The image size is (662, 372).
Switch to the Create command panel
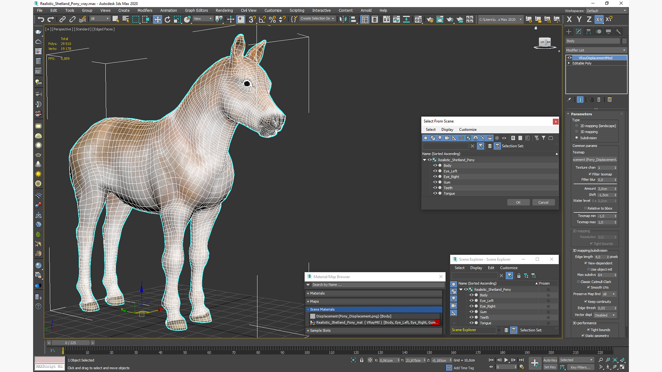[569, 31]
